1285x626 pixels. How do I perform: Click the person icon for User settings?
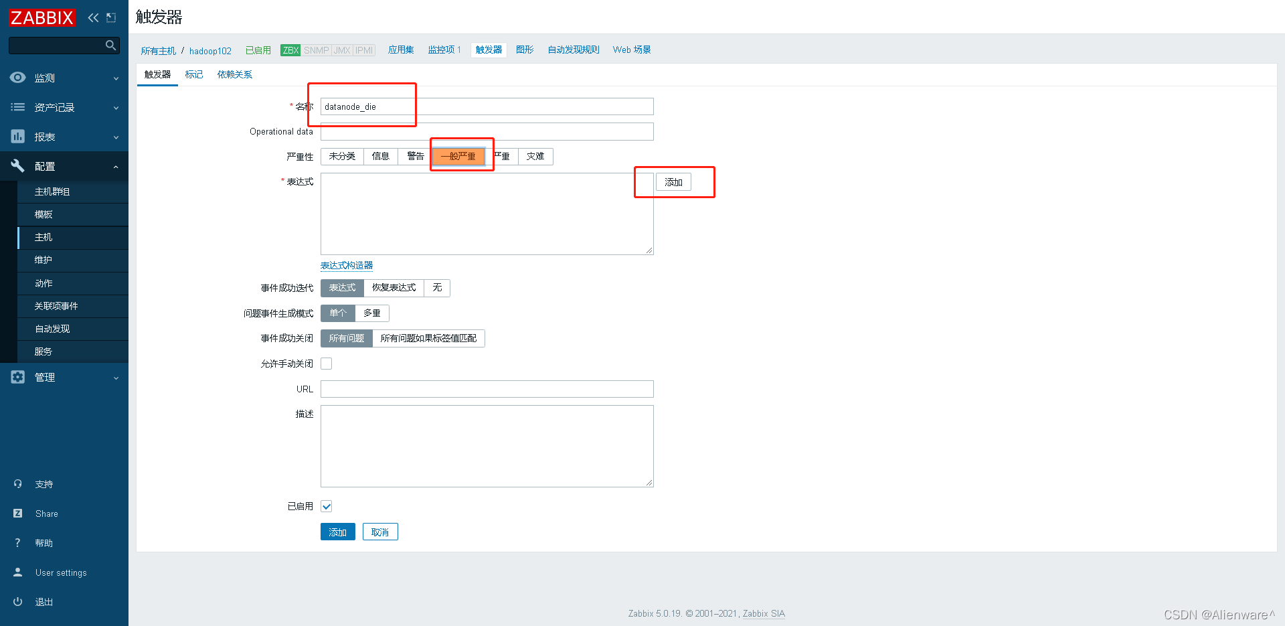18,572
